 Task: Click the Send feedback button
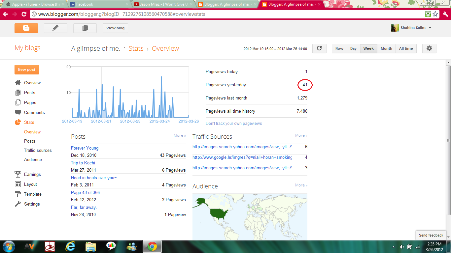click(431, 235)
